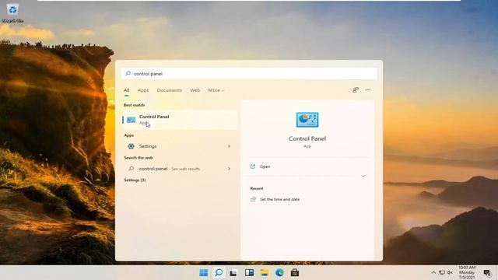Launch File Explorer from the taskbar

tap(265, 273)
